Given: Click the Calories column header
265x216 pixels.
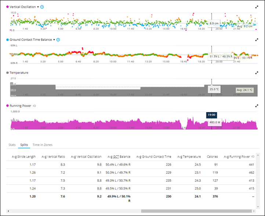Looking at the screenshot, I should point(212,156).
